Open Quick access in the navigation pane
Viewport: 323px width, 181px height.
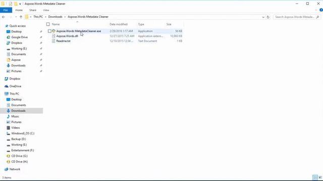coord(18,26)
